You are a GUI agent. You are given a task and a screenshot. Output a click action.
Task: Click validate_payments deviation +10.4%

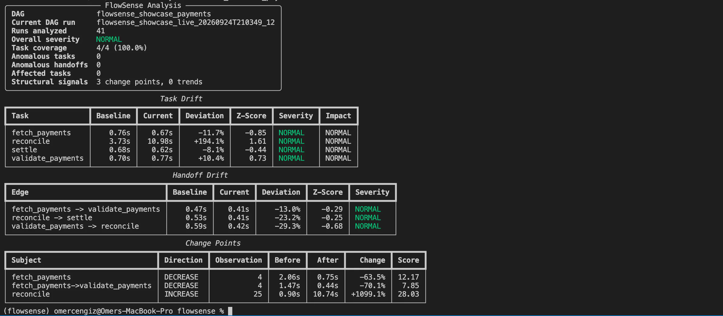(211, 158)
